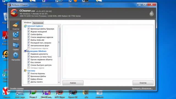Screen dimensions: 176x99
Task: Toggle Временные файлы under Система
Action: click(29, 76)
